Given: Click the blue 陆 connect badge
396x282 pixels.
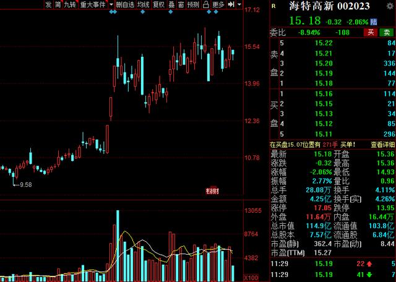Looking at the screenshot, I should pos(374,22).
